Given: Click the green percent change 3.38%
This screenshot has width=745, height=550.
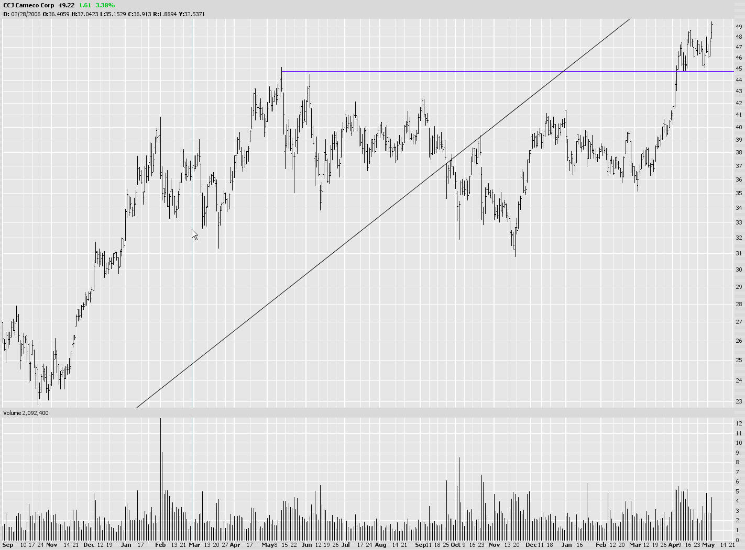Looking at the screenshot, I should [x=105, y=5].
